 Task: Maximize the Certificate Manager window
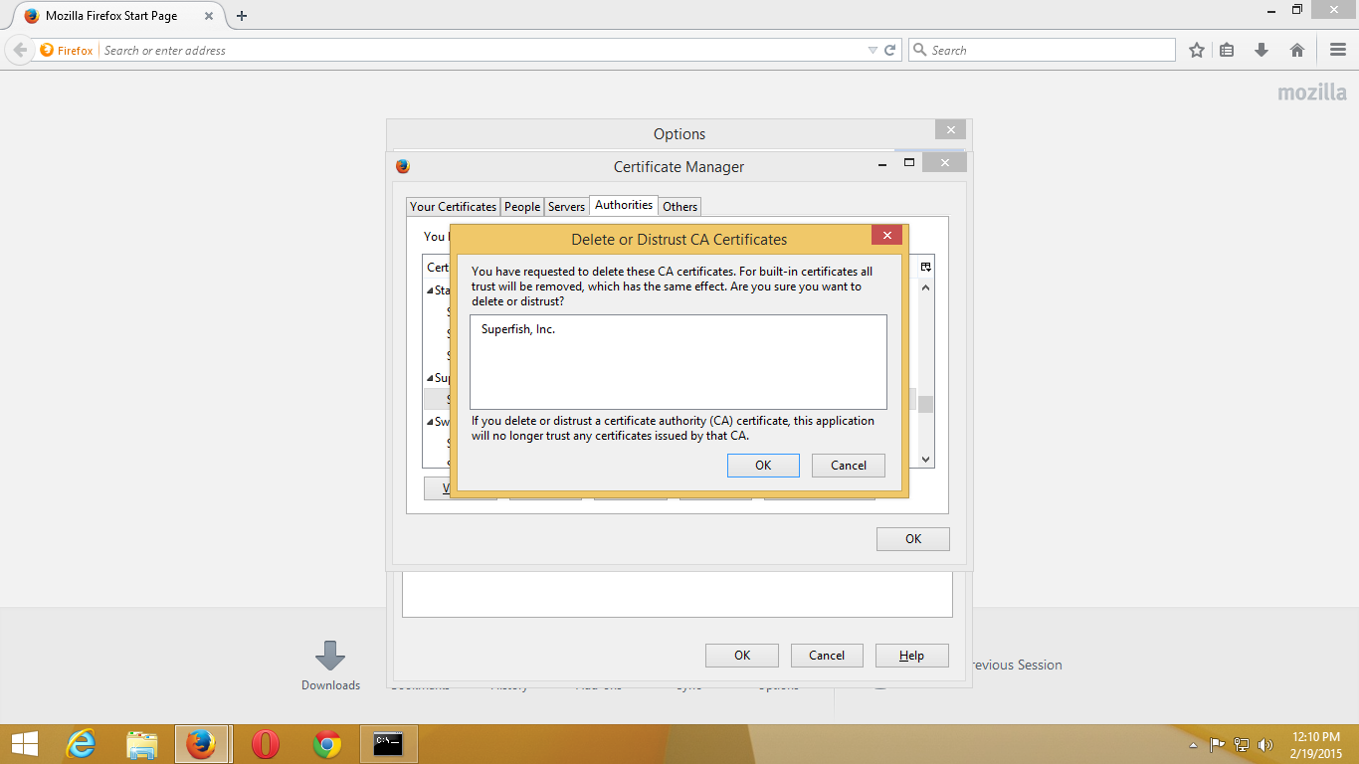point(908,162)
